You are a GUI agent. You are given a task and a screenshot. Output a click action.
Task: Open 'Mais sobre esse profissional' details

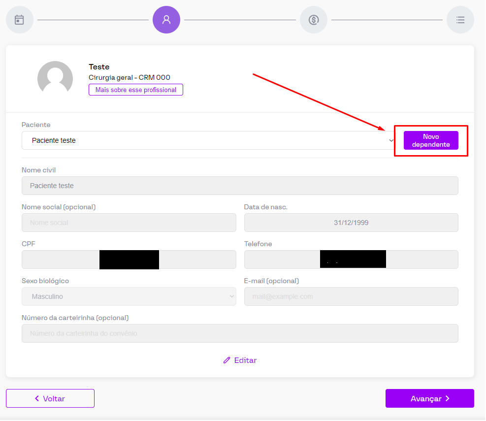(x=136, y=90)
